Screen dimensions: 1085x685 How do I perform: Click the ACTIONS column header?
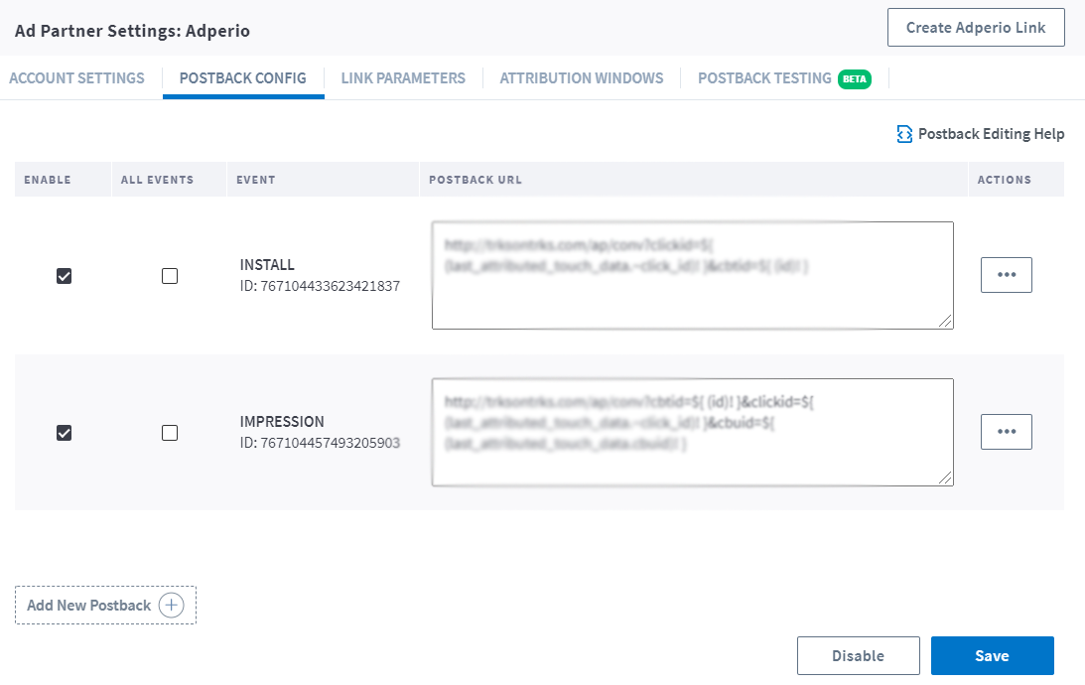(1004, 180)
